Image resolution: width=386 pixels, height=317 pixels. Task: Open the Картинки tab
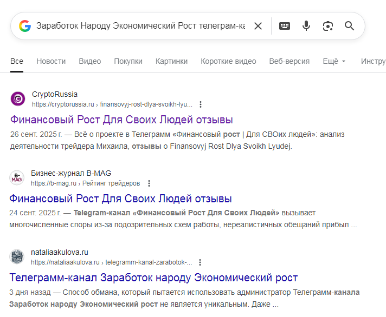pos(171,61)
